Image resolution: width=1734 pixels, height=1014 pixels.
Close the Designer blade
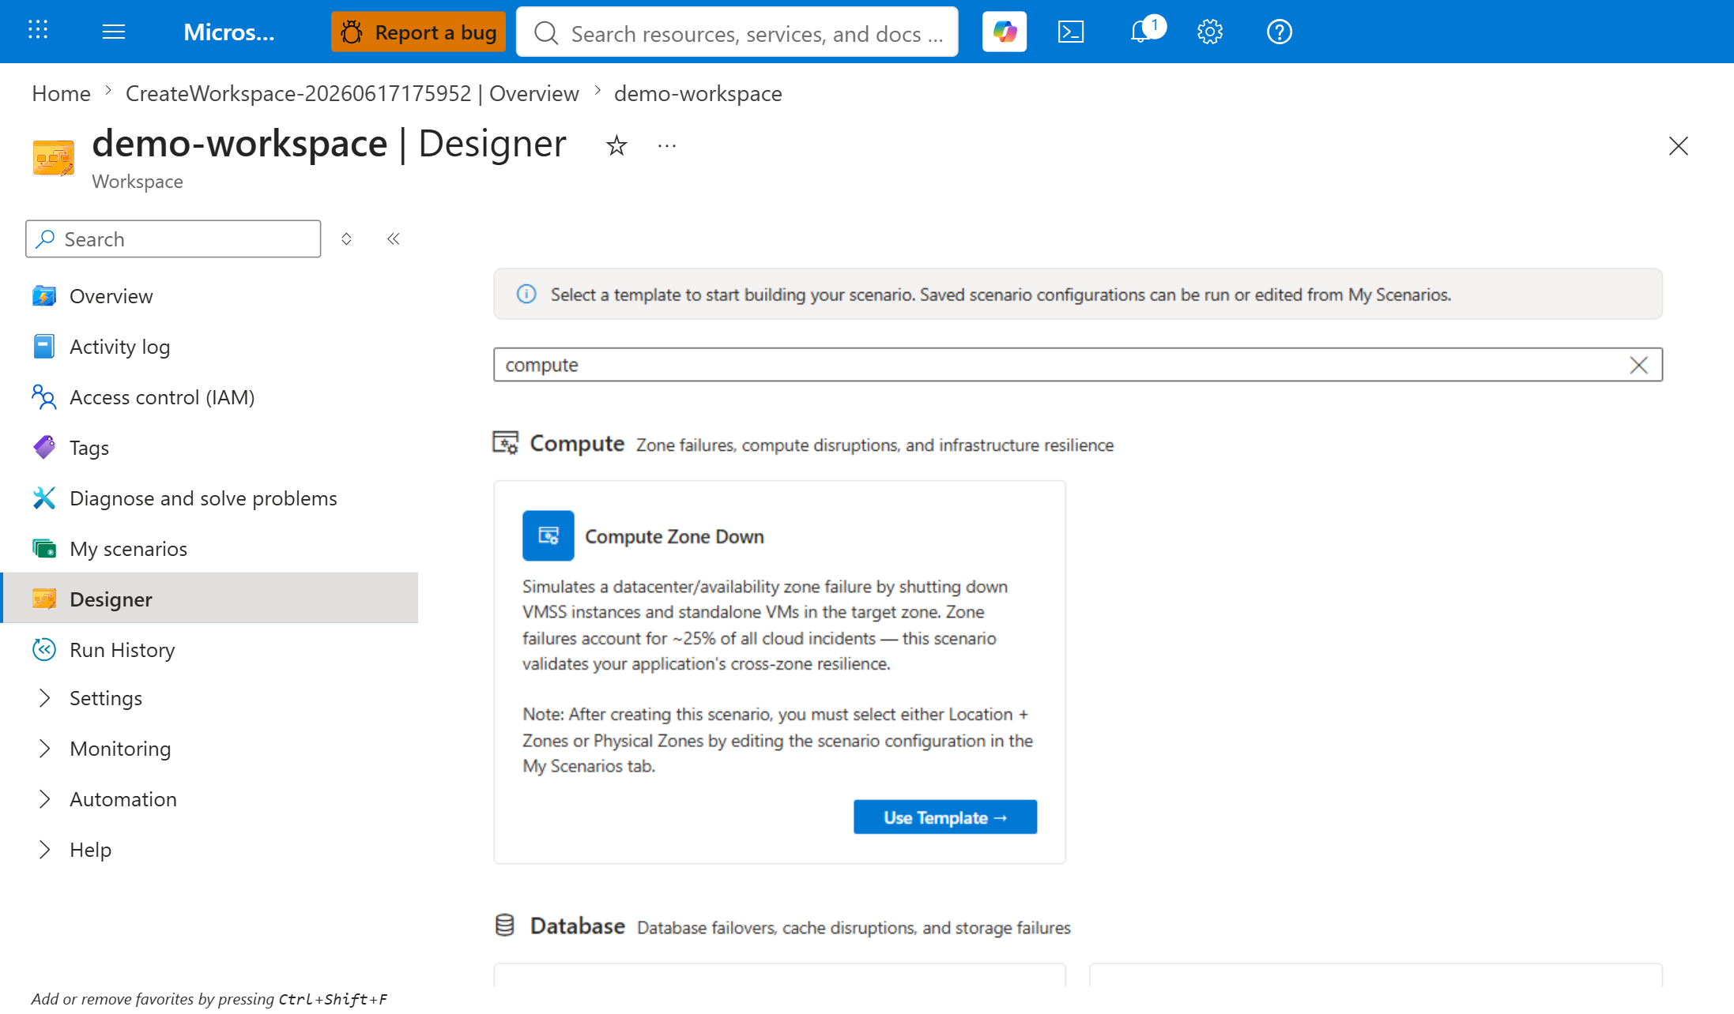point(1678,146)
